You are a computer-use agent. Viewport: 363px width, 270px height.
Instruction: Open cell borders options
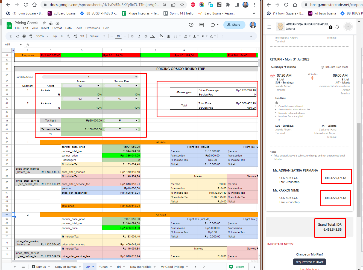click(168, 36)
